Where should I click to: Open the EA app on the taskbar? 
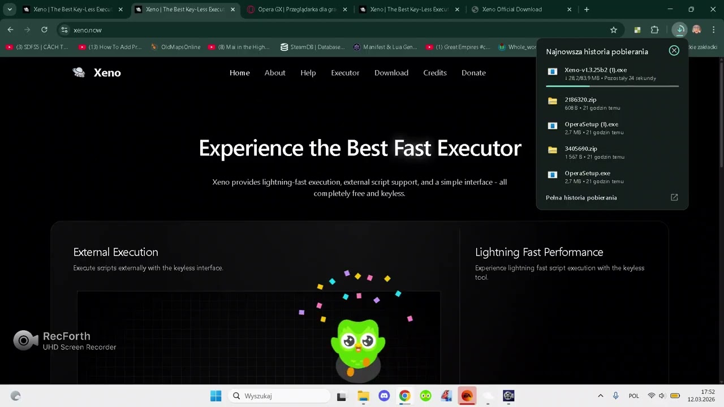[x=467, y=396]
